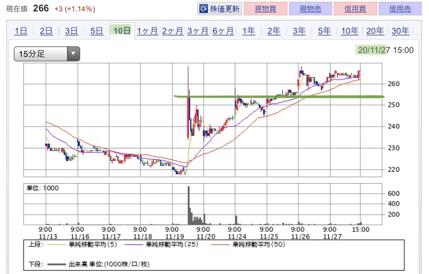Screen dimensions: 429x274
Task: Switch chart range to 3年
Action: click(299, 31)
